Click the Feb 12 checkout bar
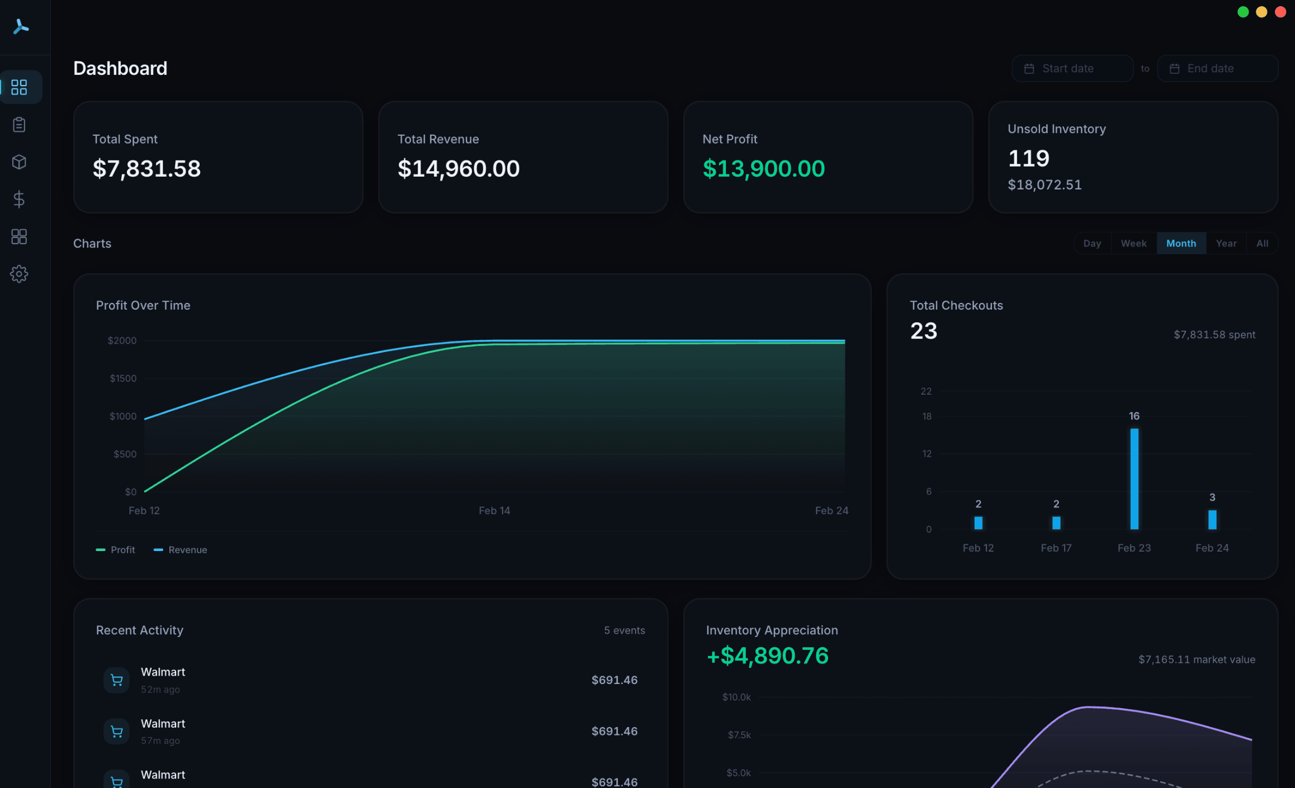This screenshot has height=788, width=1295. click(x=978, y=523)
